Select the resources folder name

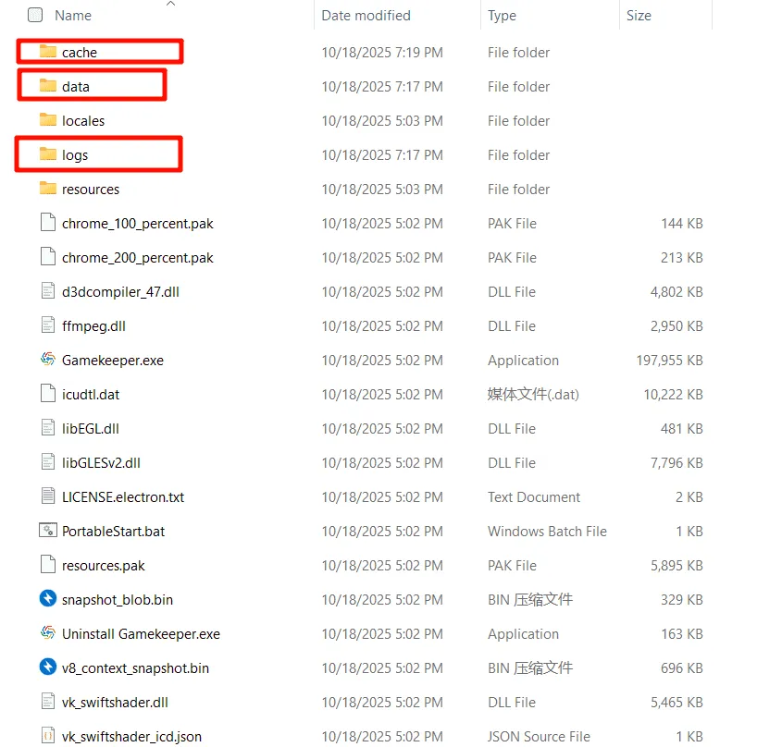pos(91,189)
